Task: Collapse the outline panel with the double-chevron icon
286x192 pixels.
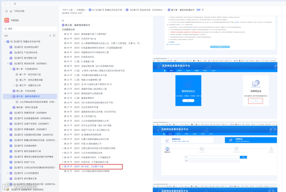Action: [63, 21]
